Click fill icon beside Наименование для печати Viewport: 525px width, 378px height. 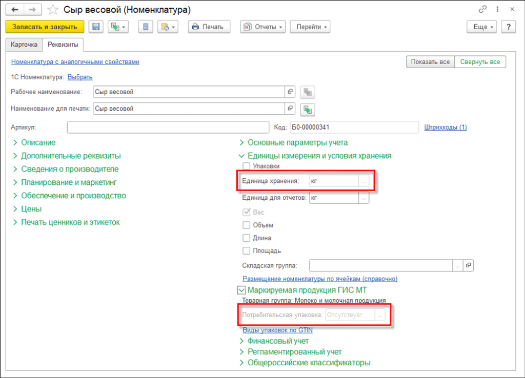coord(308,109)
